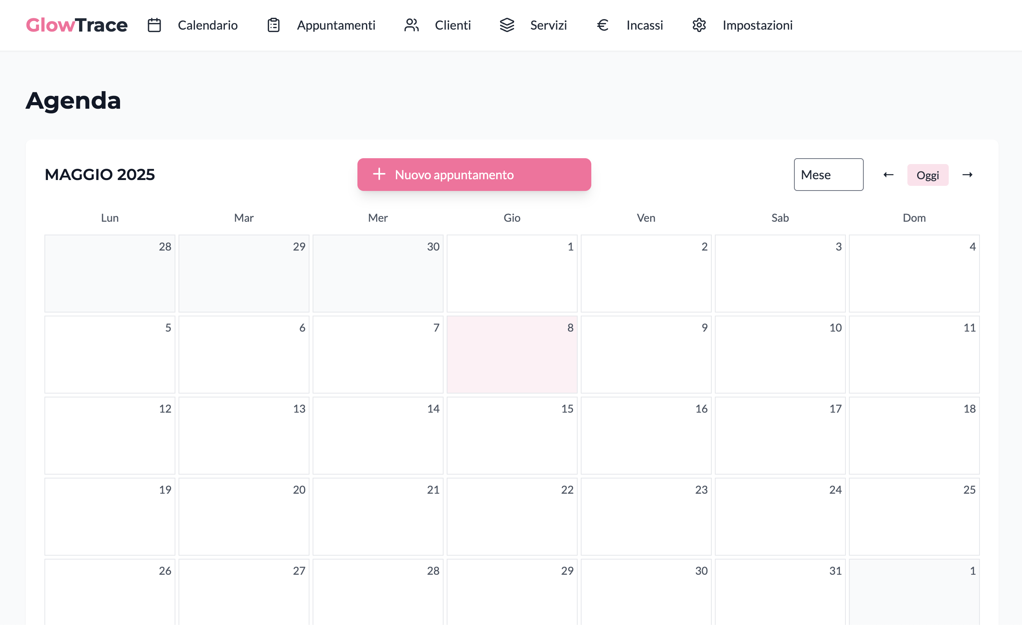The height and width of the screenshot is (625, 1022).
Task: Click the Appuntamenti clipboard icon
Action: coord(273,25)
